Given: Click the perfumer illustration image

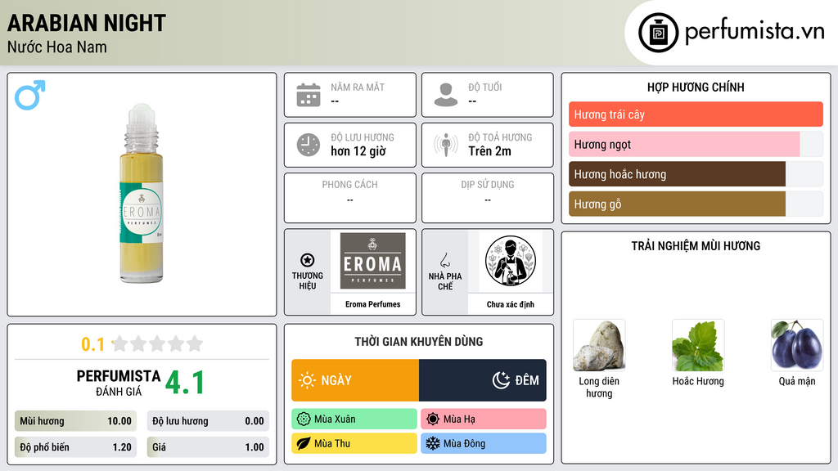Looking at the screenshot, I should [x=511, y=261].
